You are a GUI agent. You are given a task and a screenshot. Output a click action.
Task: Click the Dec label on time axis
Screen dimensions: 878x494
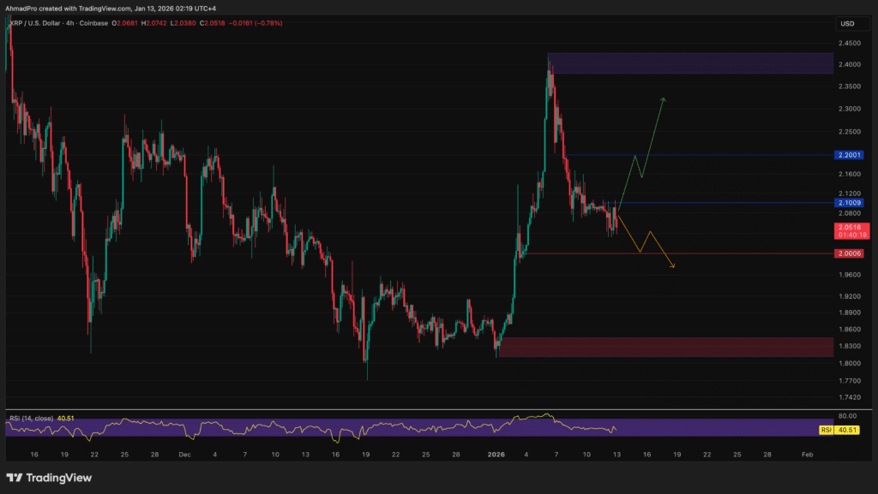point(184,454)
